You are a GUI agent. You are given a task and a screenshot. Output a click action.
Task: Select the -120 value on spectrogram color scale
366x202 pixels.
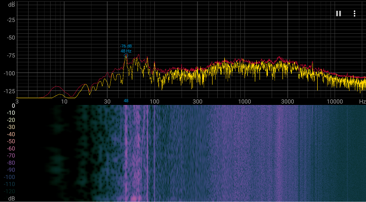(9, 192)
